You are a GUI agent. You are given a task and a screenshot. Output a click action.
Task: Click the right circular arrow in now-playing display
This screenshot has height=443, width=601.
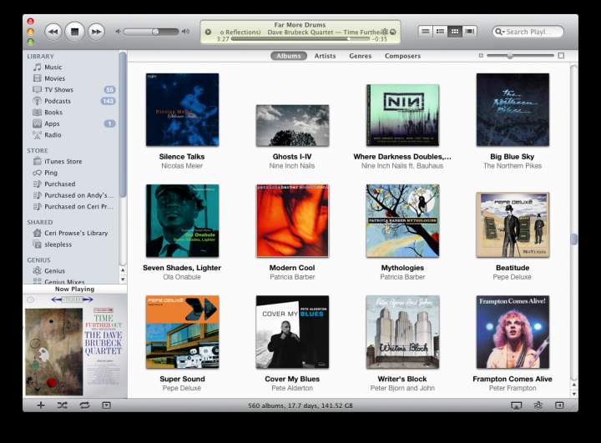(393, 32)
